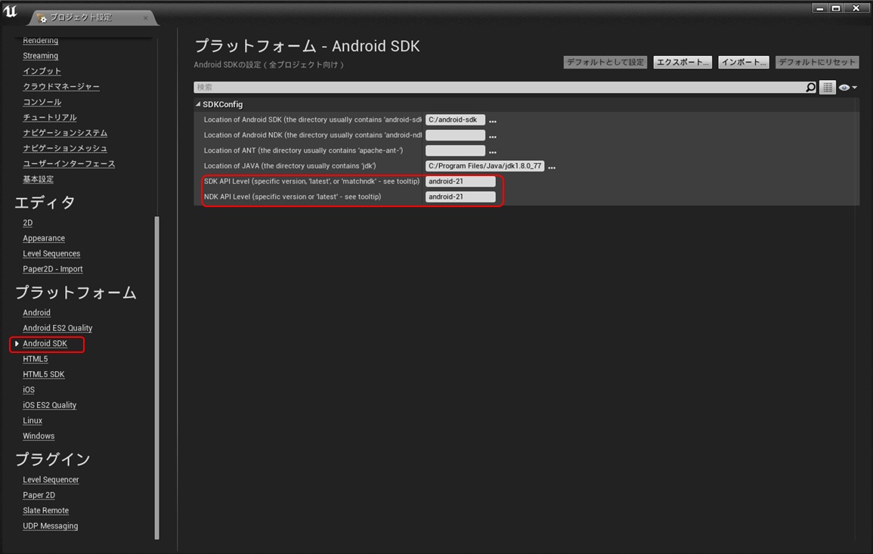Screen dimensions: 873x554
Task: Open 2D editor settings
Action: click(27, 223)
